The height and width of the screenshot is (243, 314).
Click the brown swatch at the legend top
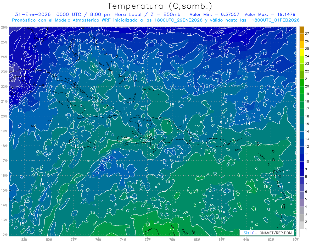[302, 30]
